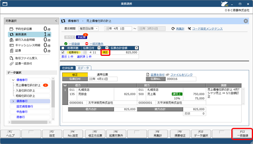
Task: Click the green 一括登録 check icon
Action: 66,44
